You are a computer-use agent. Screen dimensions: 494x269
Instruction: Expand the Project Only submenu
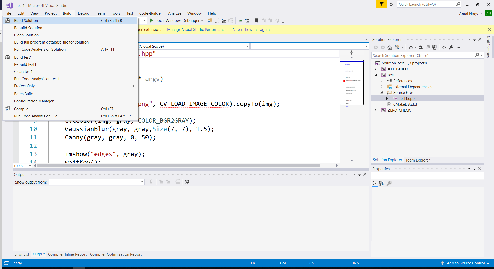70,86
